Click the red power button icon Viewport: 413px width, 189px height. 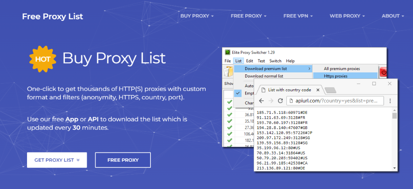383,72
